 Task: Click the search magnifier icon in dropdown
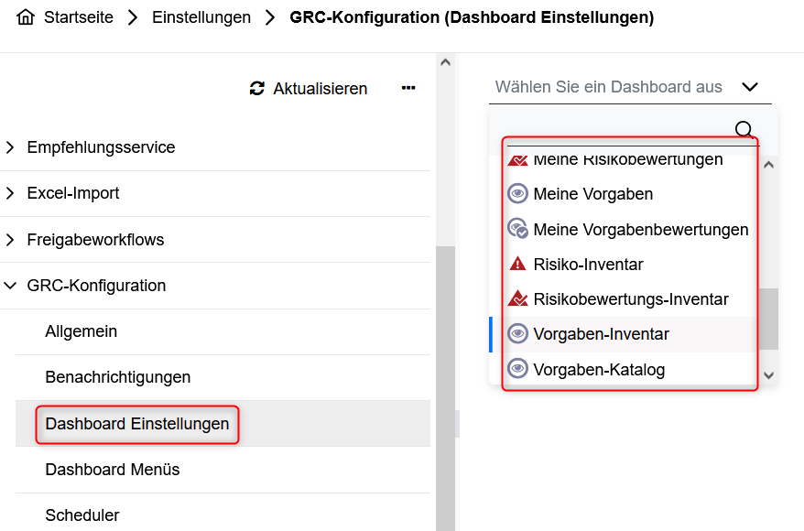point(744,130)
